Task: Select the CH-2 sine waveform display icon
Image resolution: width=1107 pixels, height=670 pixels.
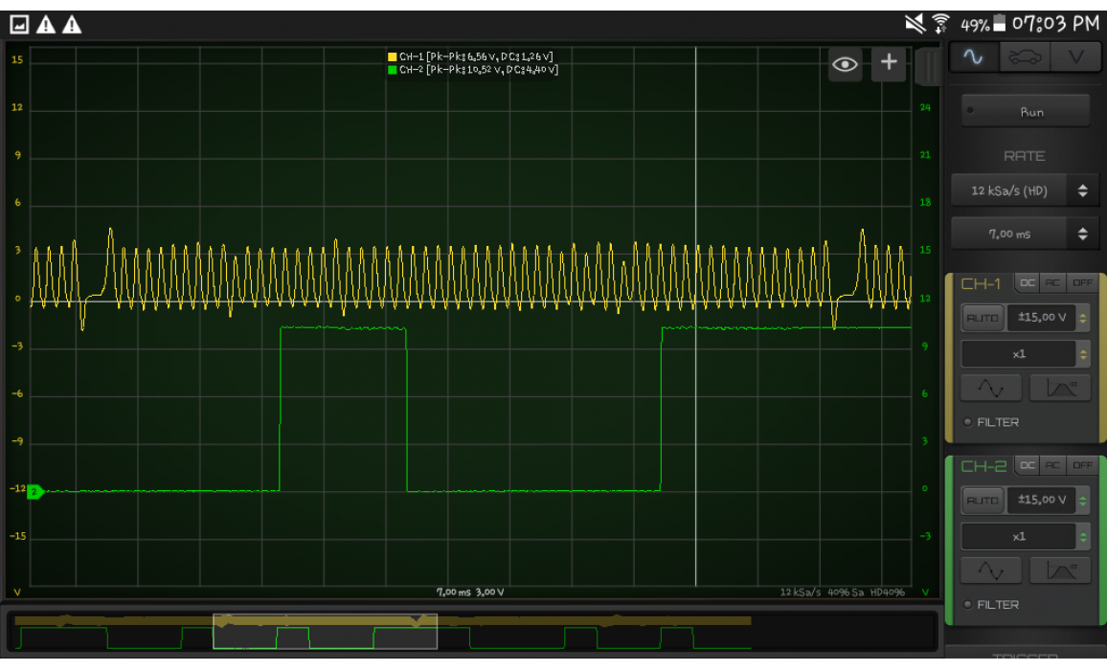Action: (x=991, y=570)
